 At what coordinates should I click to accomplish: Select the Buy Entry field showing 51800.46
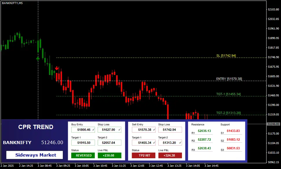point(83,130)
